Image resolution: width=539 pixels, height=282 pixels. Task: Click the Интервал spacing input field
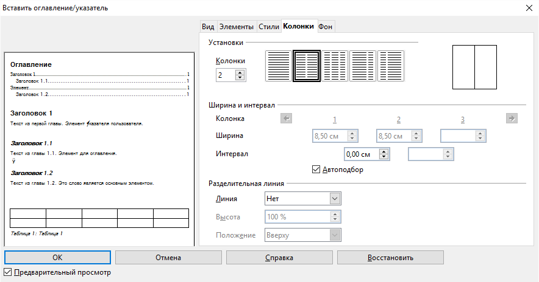coord(362,154)
